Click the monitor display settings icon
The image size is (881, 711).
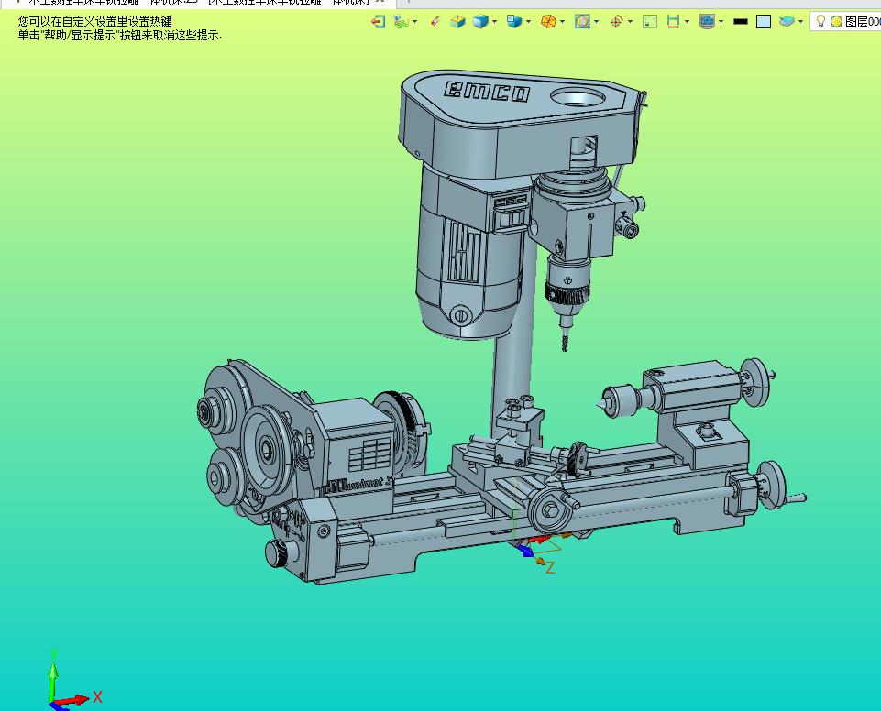[707, 21]
